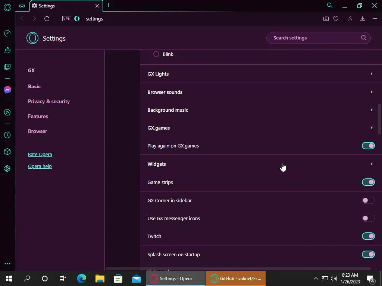Screen dimensions: 382x286
Task: Switch to the Settings tab
Action: tap(66, 6)
